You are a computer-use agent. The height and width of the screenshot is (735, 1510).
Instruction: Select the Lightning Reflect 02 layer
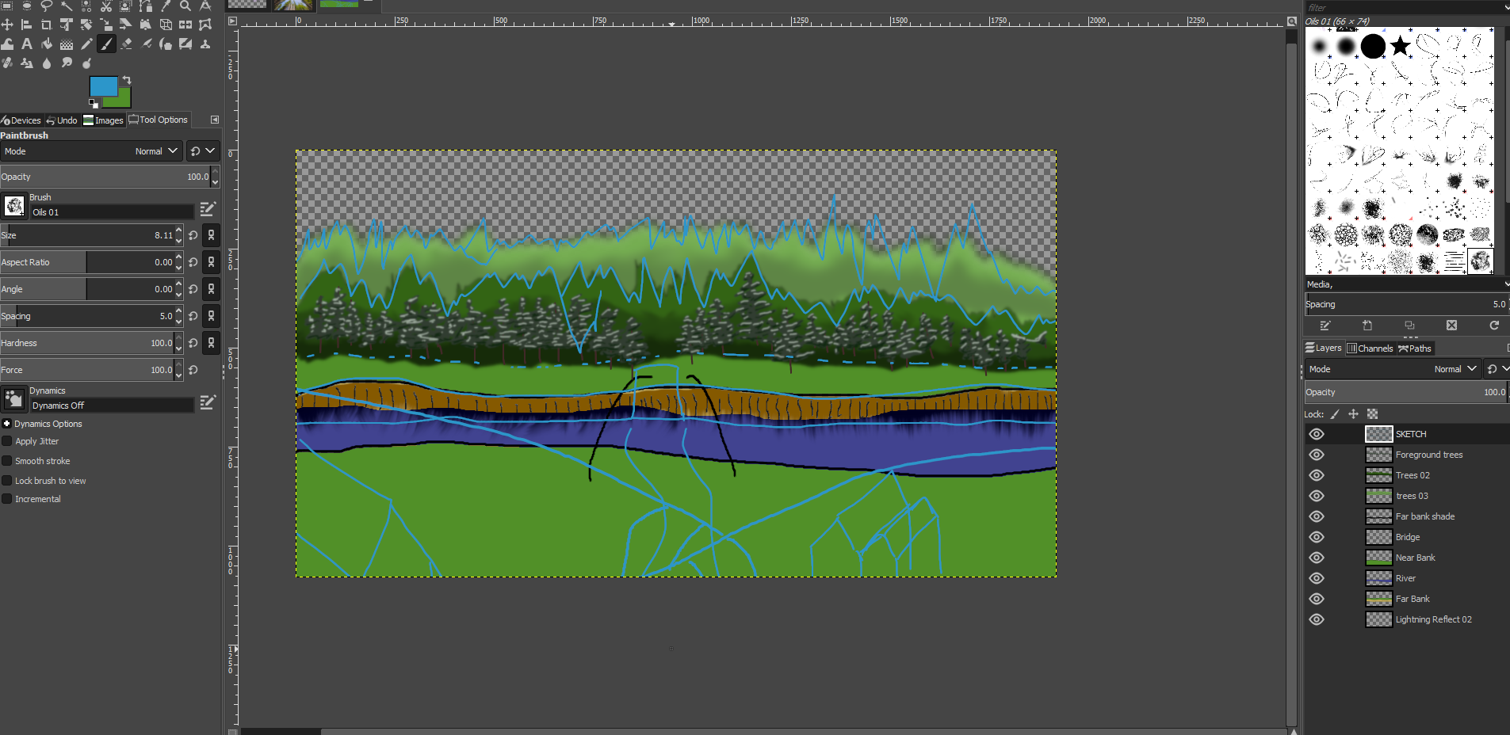pyautogui.click(x=1433, y=619)
